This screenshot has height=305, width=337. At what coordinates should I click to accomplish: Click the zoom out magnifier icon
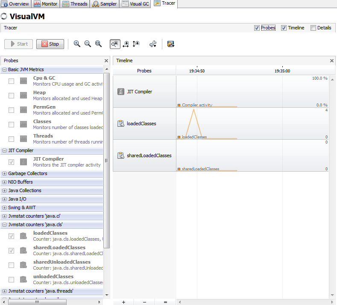tap(88, 44)
